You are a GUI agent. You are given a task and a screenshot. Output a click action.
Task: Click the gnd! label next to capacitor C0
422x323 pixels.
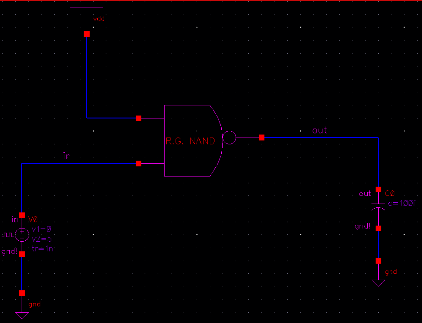coord(363,226)
